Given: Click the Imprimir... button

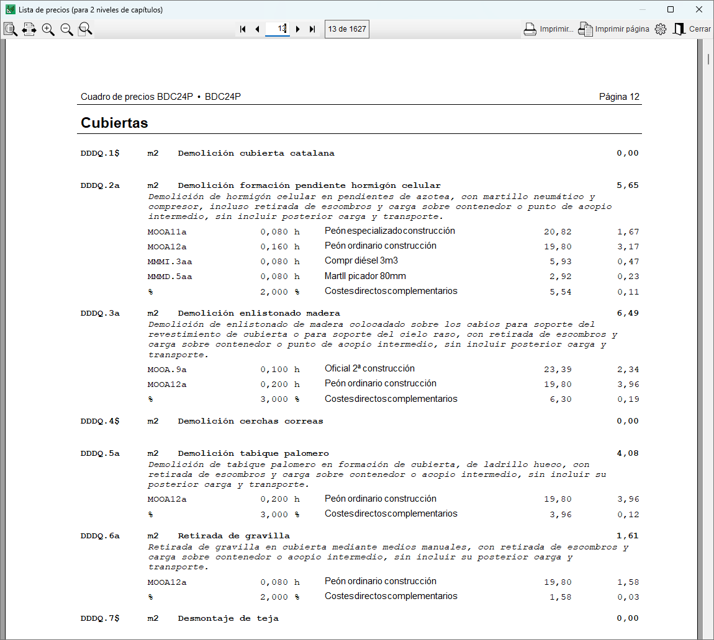Looking at the screenshot, I should pyautogui.click(x=548, y=29).
